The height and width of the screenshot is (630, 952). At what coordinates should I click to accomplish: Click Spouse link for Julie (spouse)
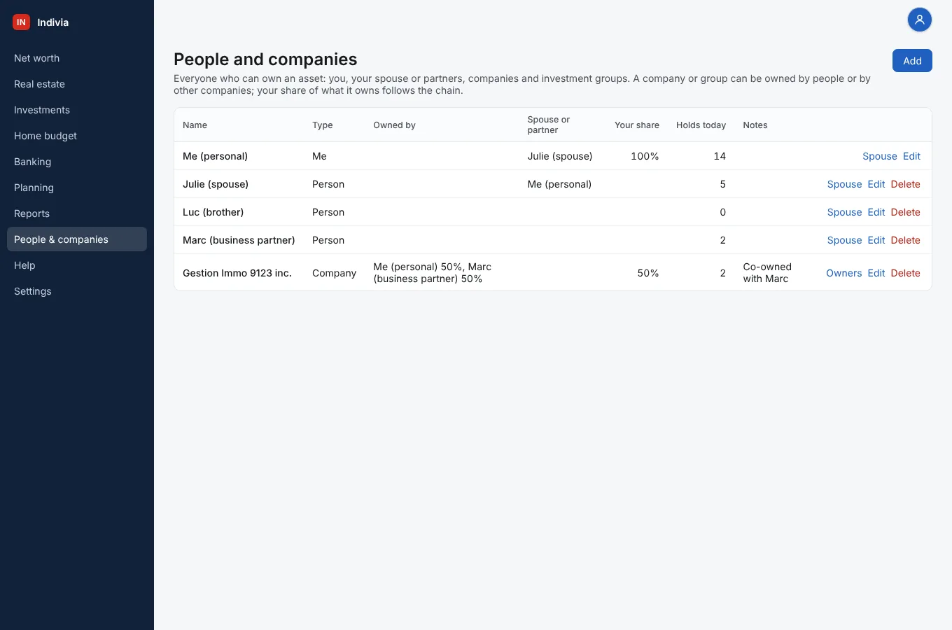point(844,184)
